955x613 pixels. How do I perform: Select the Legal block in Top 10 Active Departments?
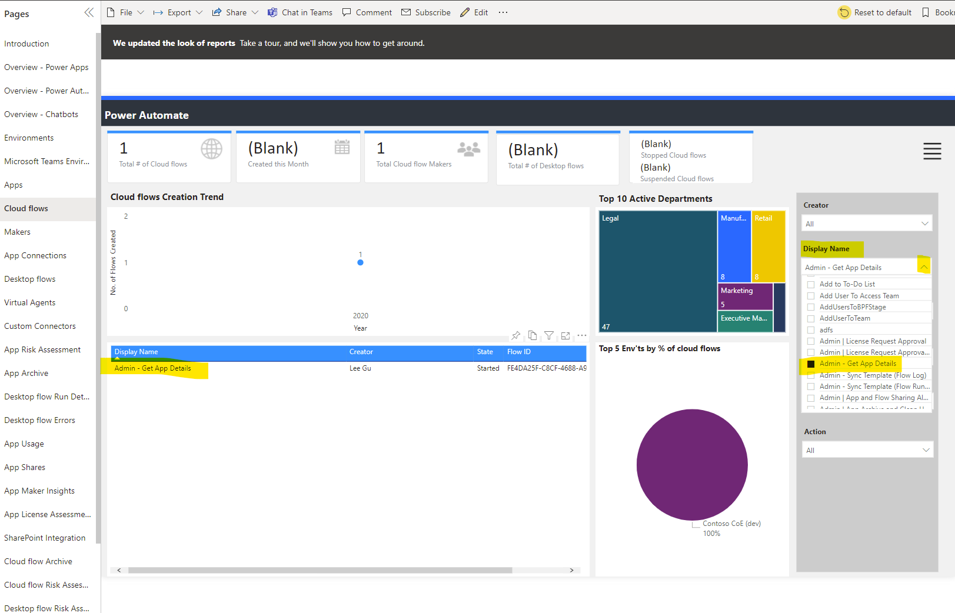[x=657, y=271]
